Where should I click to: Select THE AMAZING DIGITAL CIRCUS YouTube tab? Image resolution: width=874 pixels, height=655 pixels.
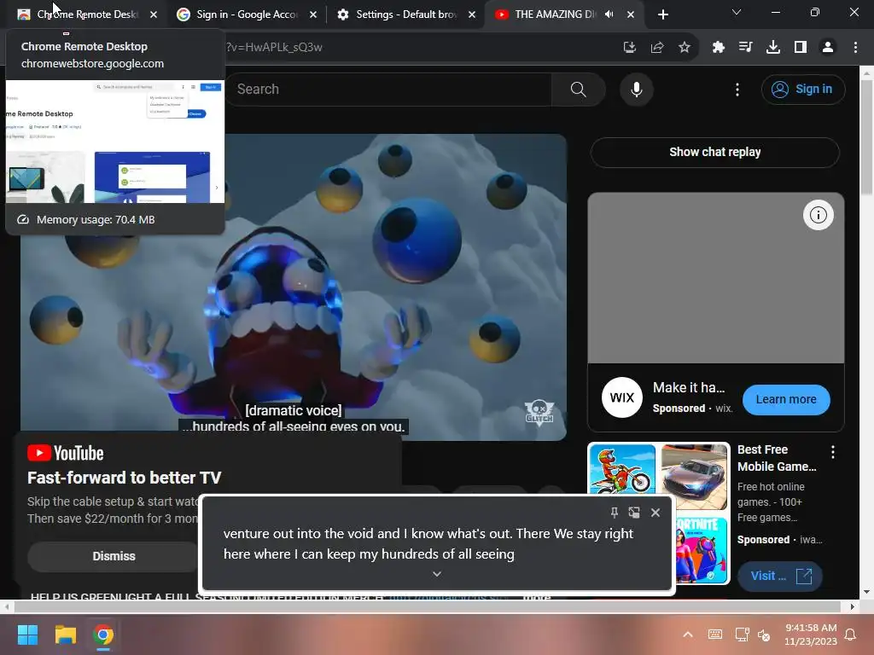[x=555, y=14]
